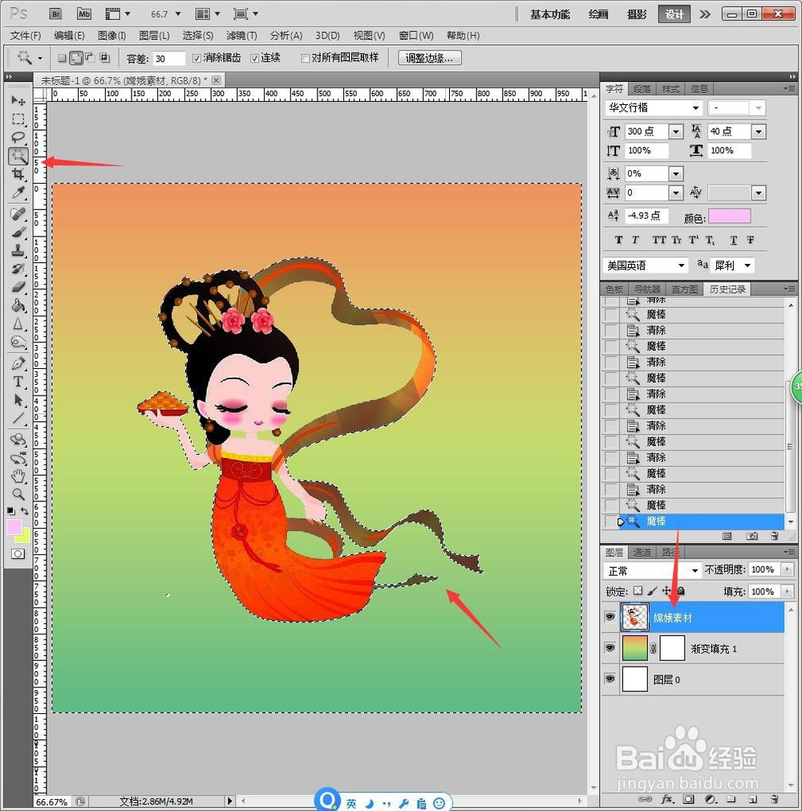The width and height of the screenshot is (802, 811).
Task: Select the Eraser tool
Action: pos(18,287)
